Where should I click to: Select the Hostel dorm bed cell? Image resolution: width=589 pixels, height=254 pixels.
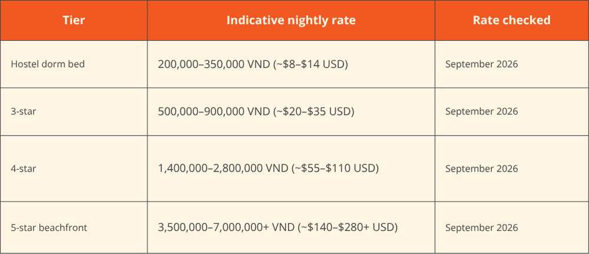pos(74,64)
